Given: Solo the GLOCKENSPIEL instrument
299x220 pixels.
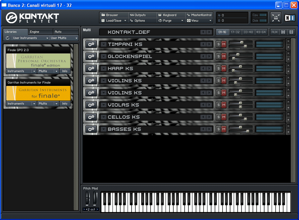Looking at the screenshot, I should [218, 56].
